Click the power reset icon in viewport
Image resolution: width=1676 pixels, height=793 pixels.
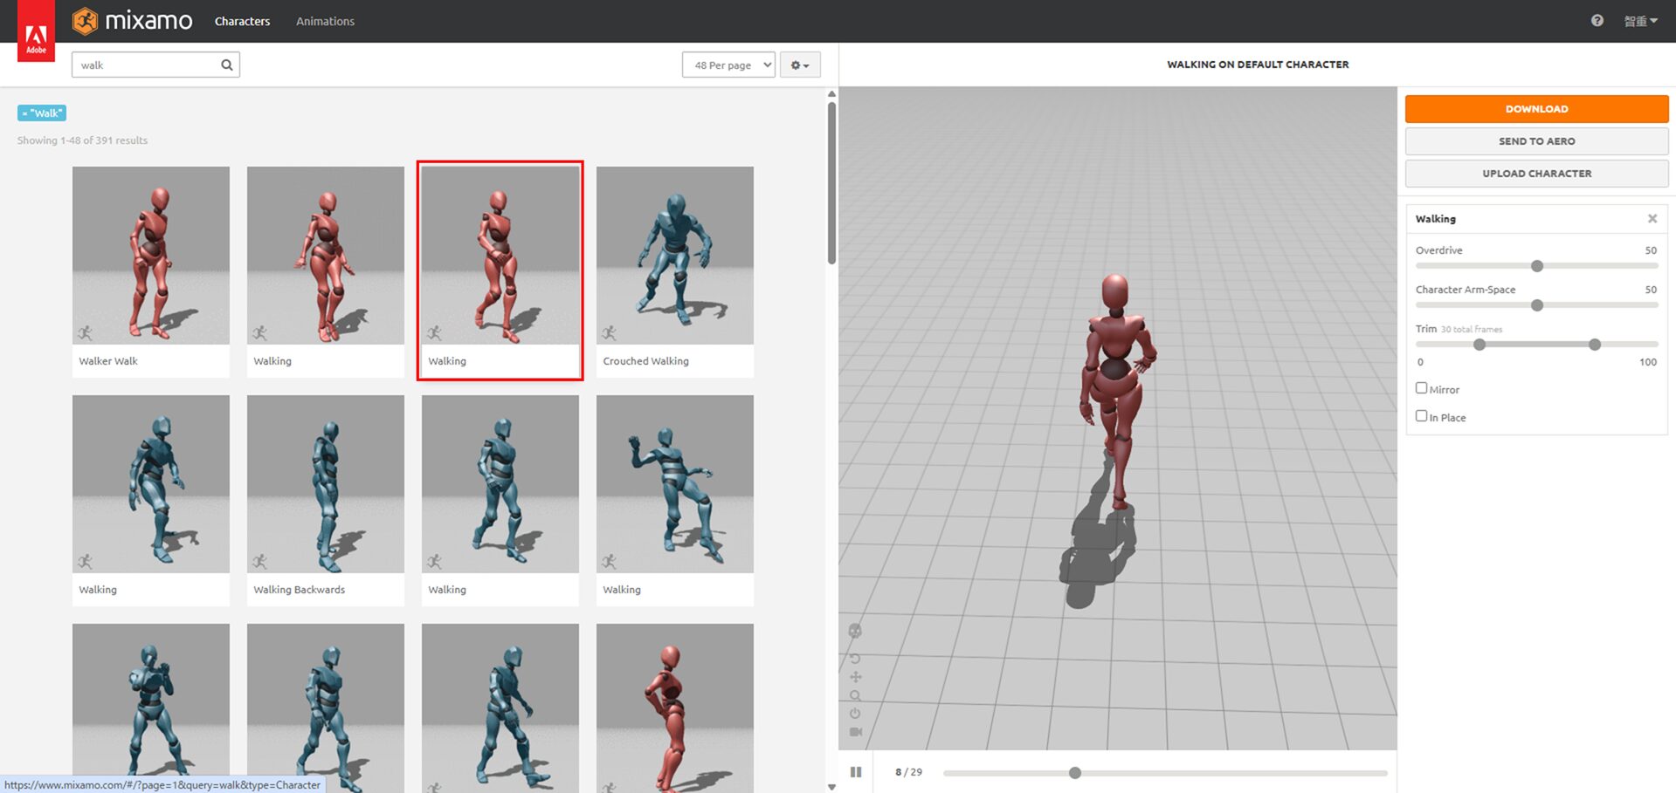[855, 714]
